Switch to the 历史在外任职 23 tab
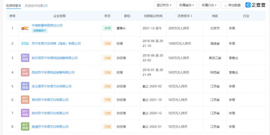This screenshot has height=135, width=270. point(36,6)
